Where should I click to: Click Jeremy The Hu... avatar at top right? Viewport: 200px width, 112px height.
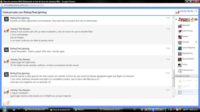177,12
